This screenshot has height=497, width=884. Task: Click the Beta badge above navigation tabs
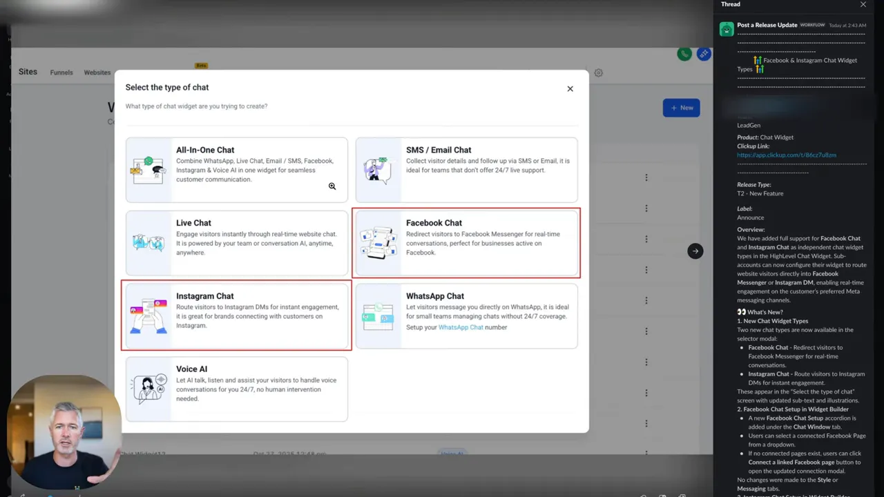tap(202, 66)
